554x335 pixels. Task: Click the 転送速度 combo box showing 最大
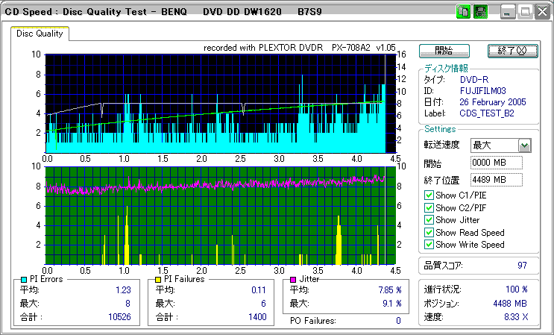pyautogui.click(x=501, y=145)
